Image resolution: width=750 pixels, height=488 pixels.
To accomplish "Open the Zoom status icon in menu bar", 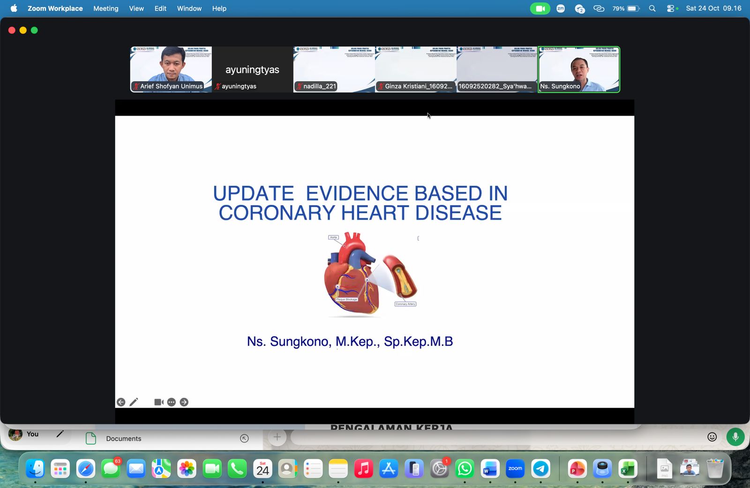I will click(x=561, y=8).
